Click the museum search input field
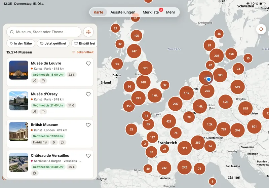The height and width of the screenshot is (188, 269). pyautogui.click(x=44, y=32)
